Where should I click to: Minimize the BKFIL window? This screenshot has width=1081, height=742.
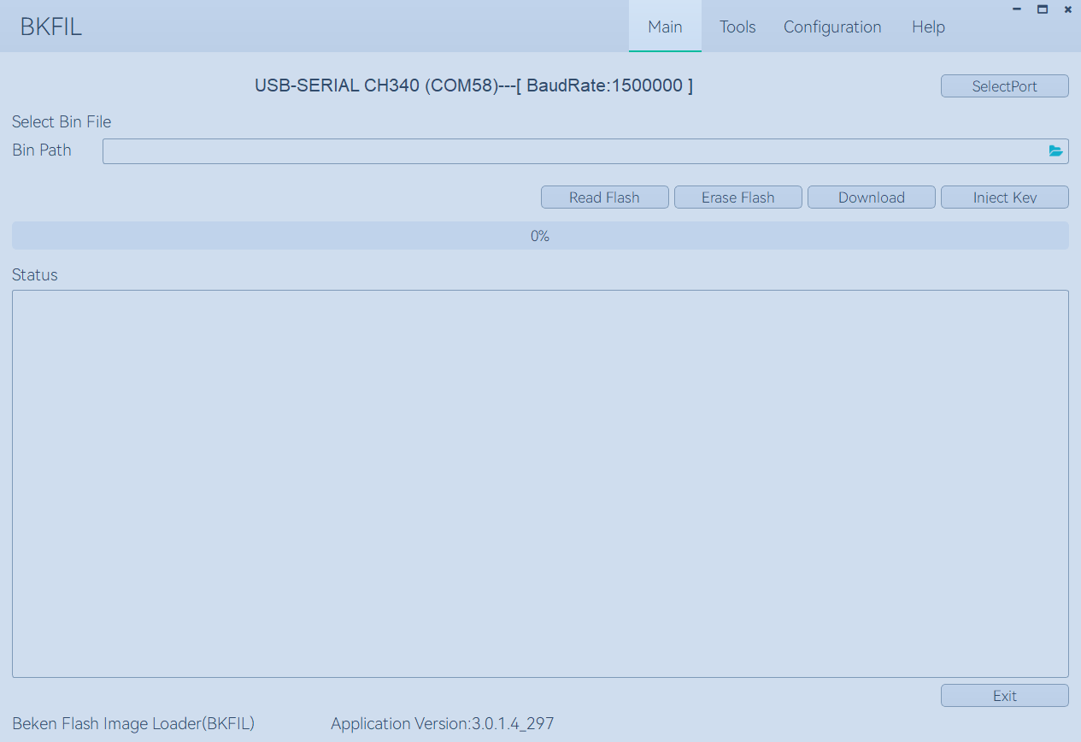pos(1017,9)
